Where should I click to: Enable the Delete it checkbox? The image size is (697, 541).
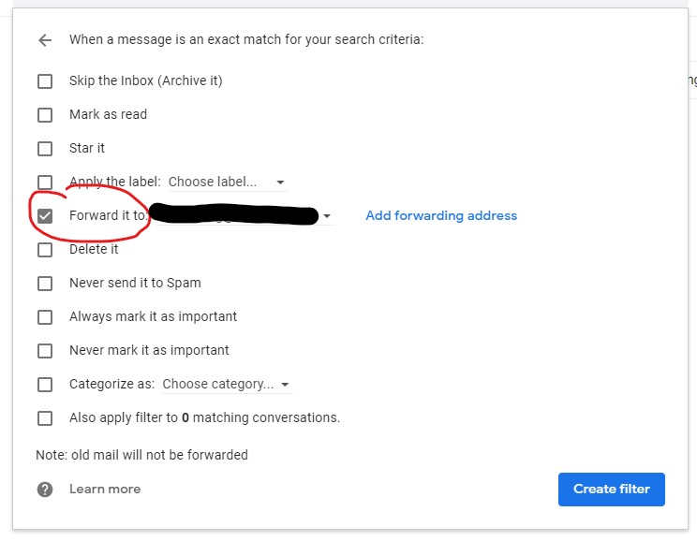[x=45, y=250]
